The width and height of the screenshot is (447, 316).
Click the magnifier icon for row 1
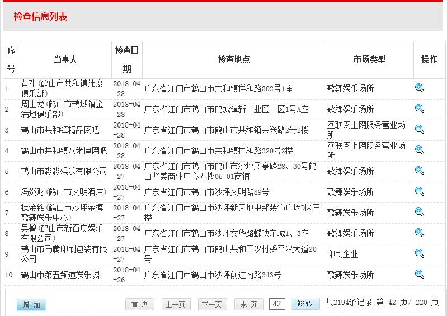click(419, 88)
